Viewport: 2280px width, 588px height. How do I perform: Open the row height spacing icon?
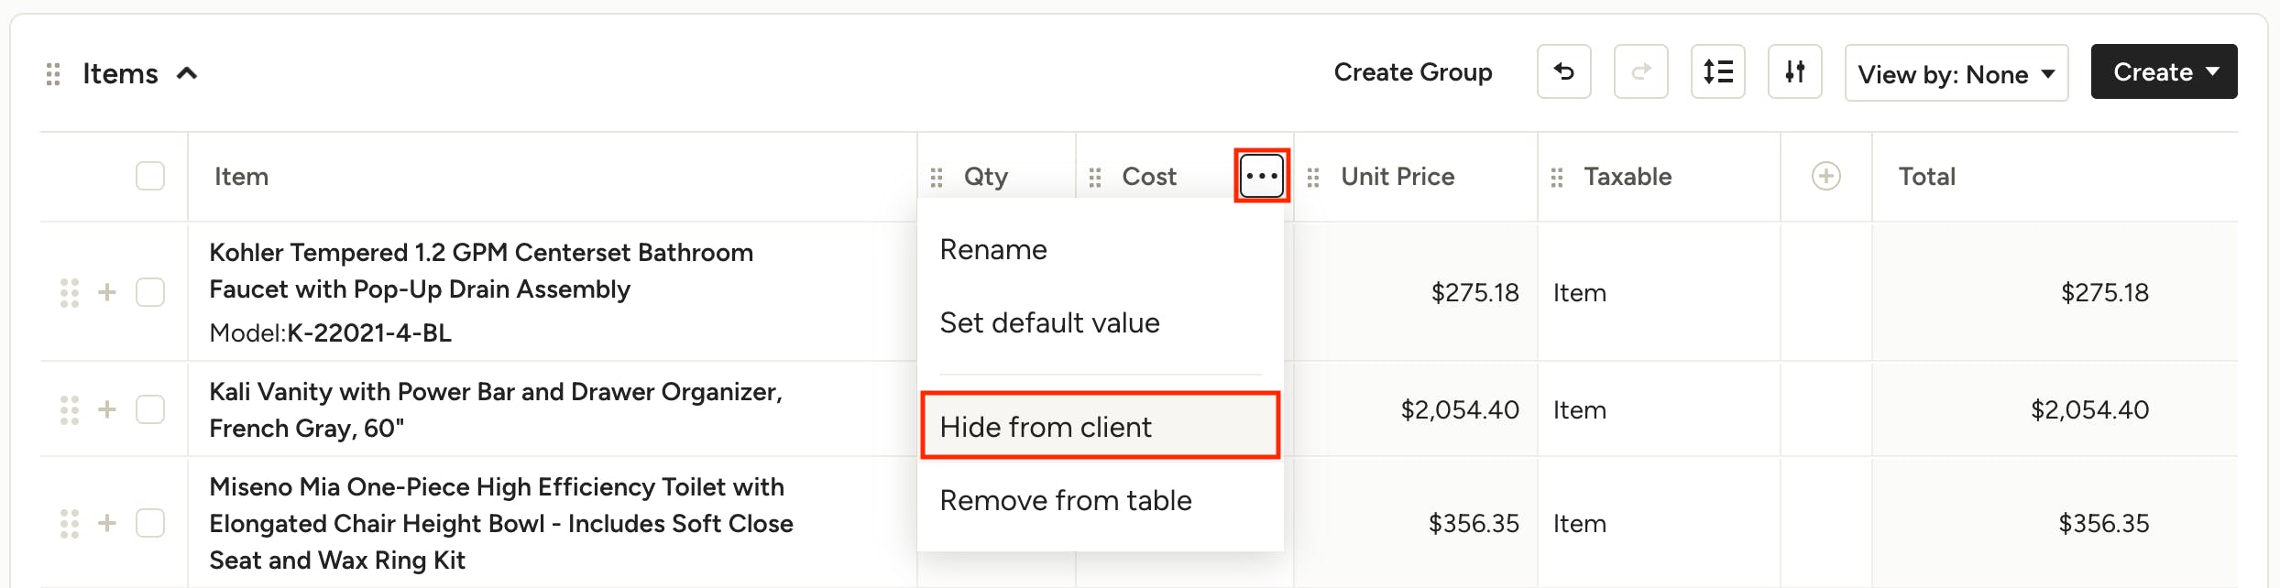coord(1717,71)
